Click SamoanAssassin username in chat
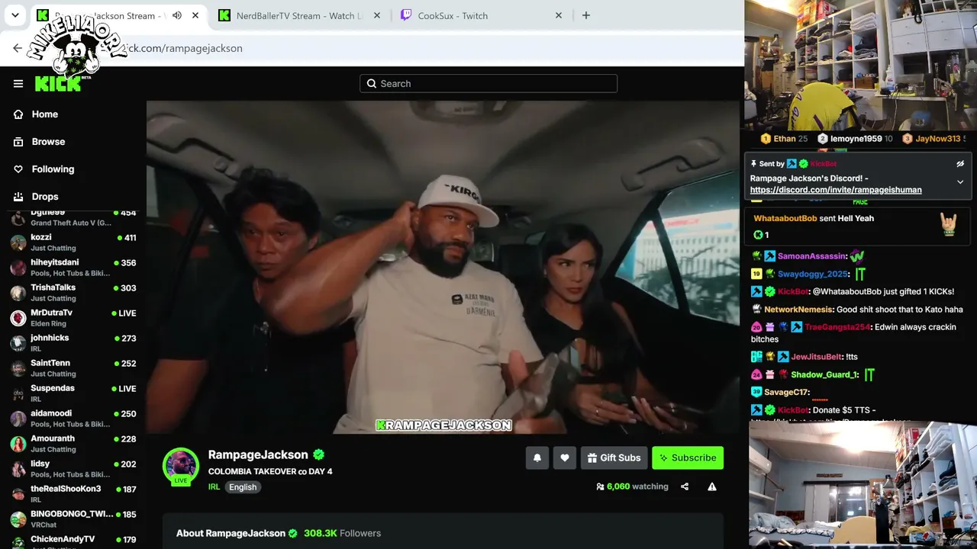 coord(812,256)
